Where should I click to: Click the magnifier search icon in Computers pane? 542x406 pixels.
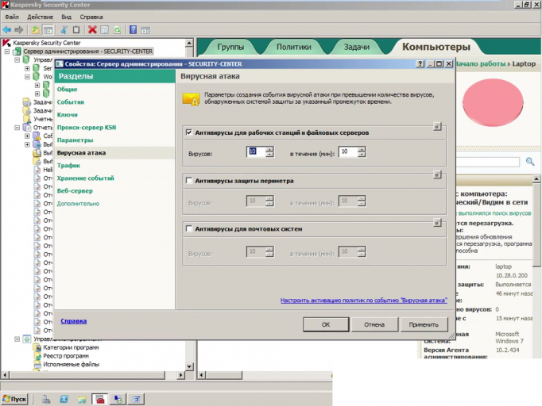click(x=530, y=162)
